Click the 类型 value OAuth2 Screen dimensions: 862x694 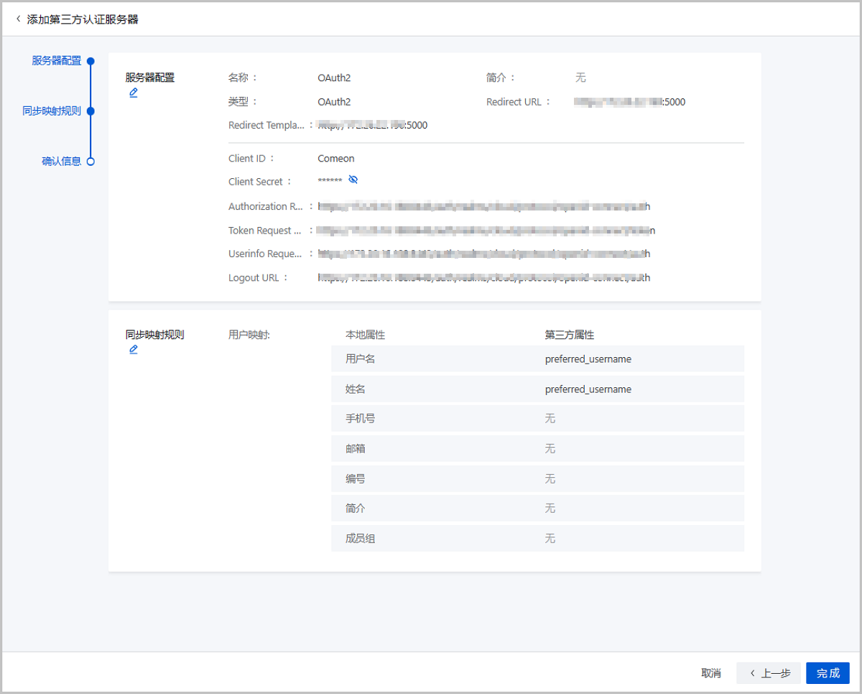pyautogui.click(x=334, y=102)
